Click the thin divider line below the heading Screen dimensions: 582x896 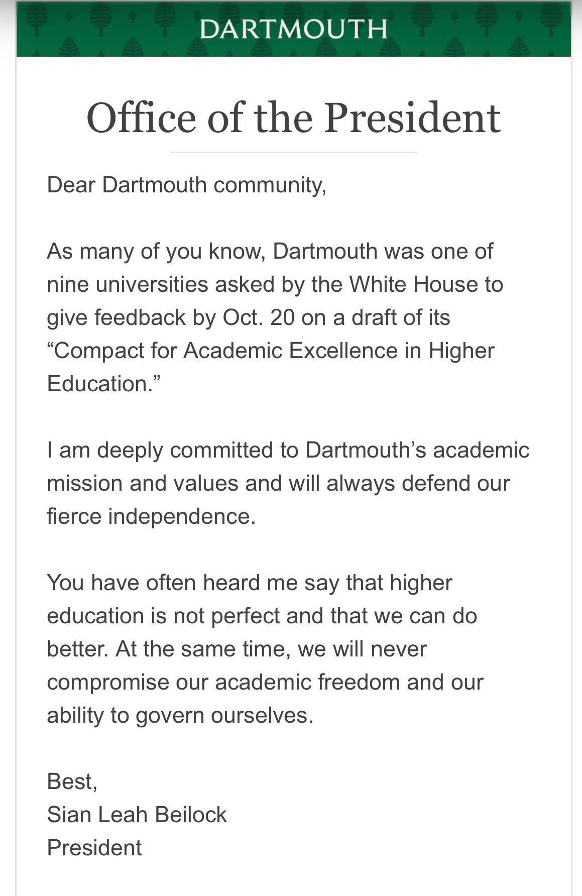point(293,152)
